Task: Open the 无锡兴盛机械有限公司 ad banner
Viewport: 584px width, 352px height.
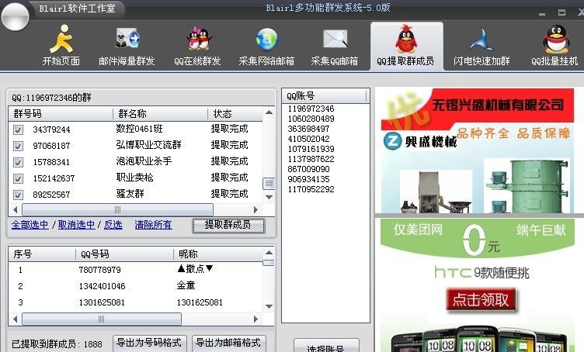Action: coord(478,150)
